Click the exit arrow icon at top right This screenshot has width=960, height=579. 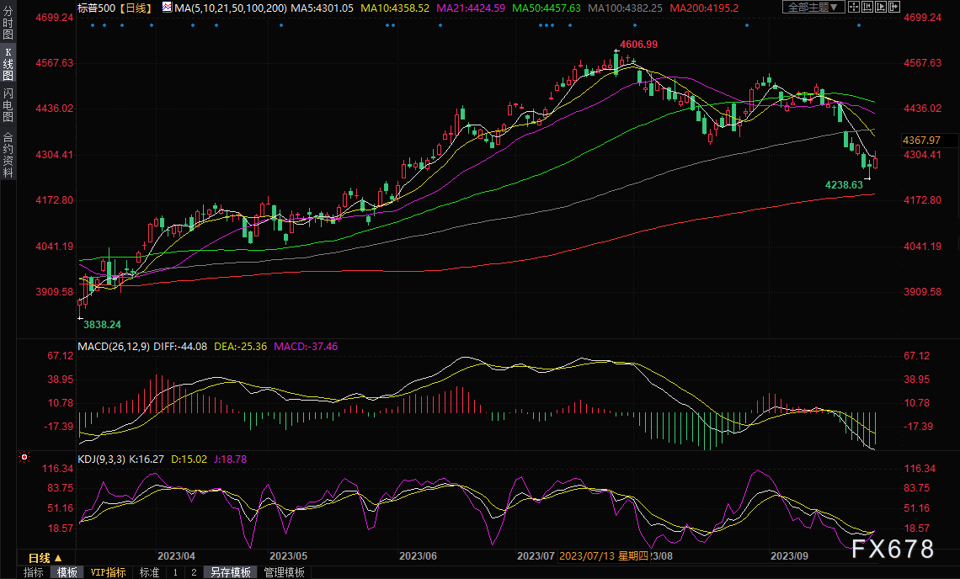tap(894, 7)
